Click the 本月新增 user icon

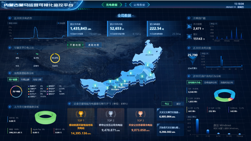(x=189, y=26)
